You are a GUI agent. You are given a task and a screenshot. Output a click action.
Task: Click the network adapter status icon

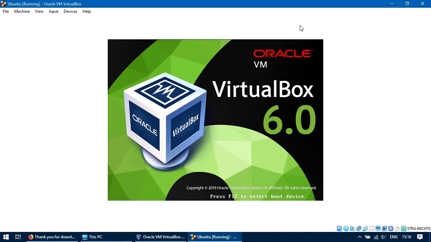(359, 229)
